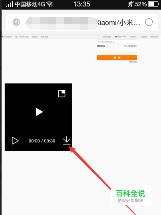Start playback with the outlined play button
This screenshot has height=215, width=161.
15,141
